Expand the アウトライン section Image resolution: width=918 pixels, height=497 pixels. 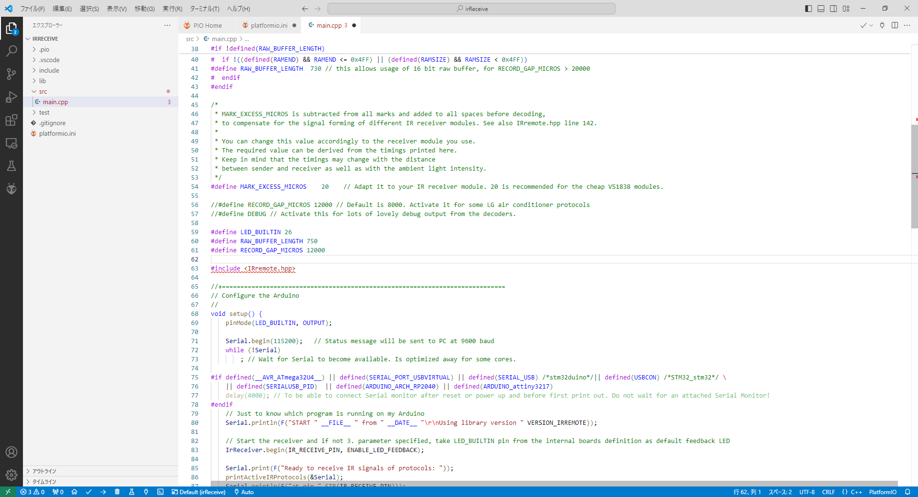click(44, 471)
